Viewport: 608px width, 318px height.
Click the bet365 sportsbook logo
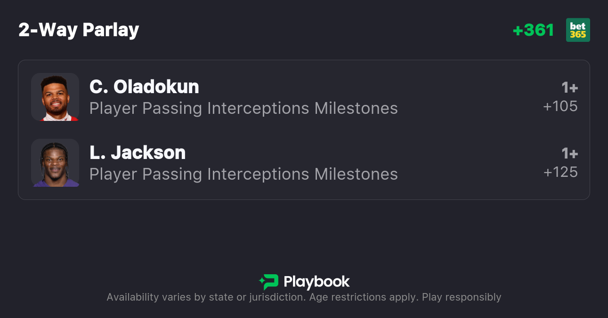point(578,30)
